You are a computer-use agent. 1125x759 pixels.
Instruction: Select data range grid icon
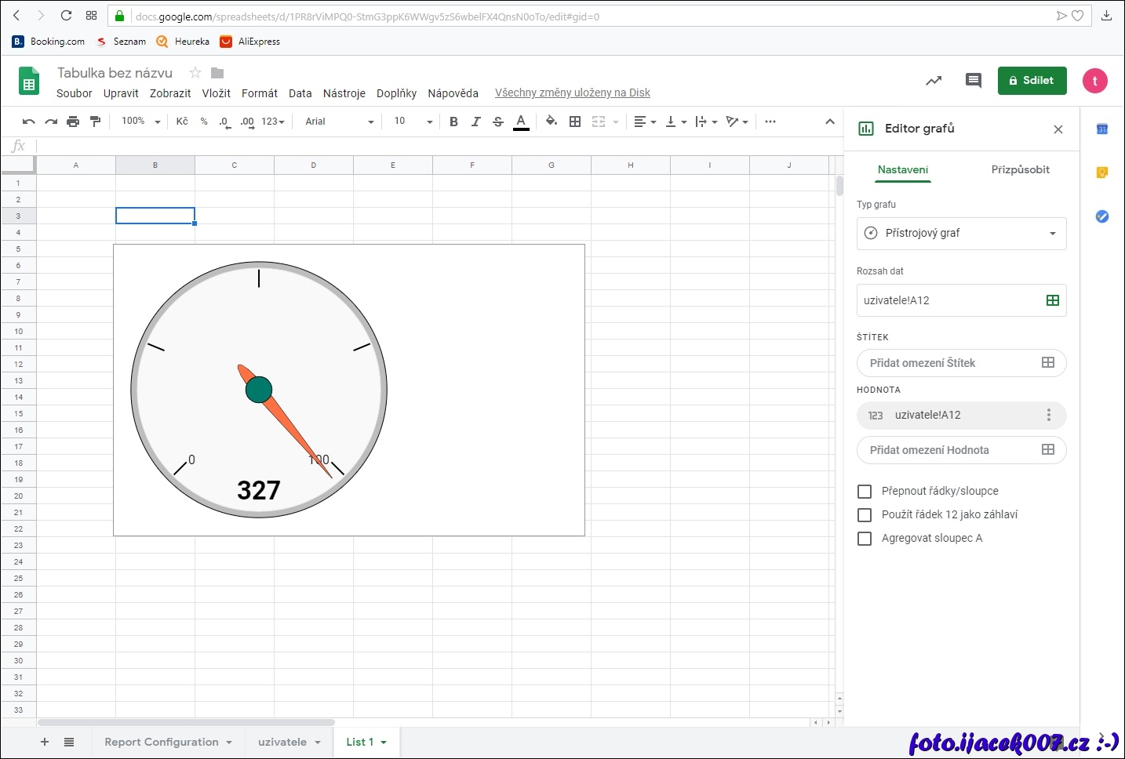pos(1052,300)
